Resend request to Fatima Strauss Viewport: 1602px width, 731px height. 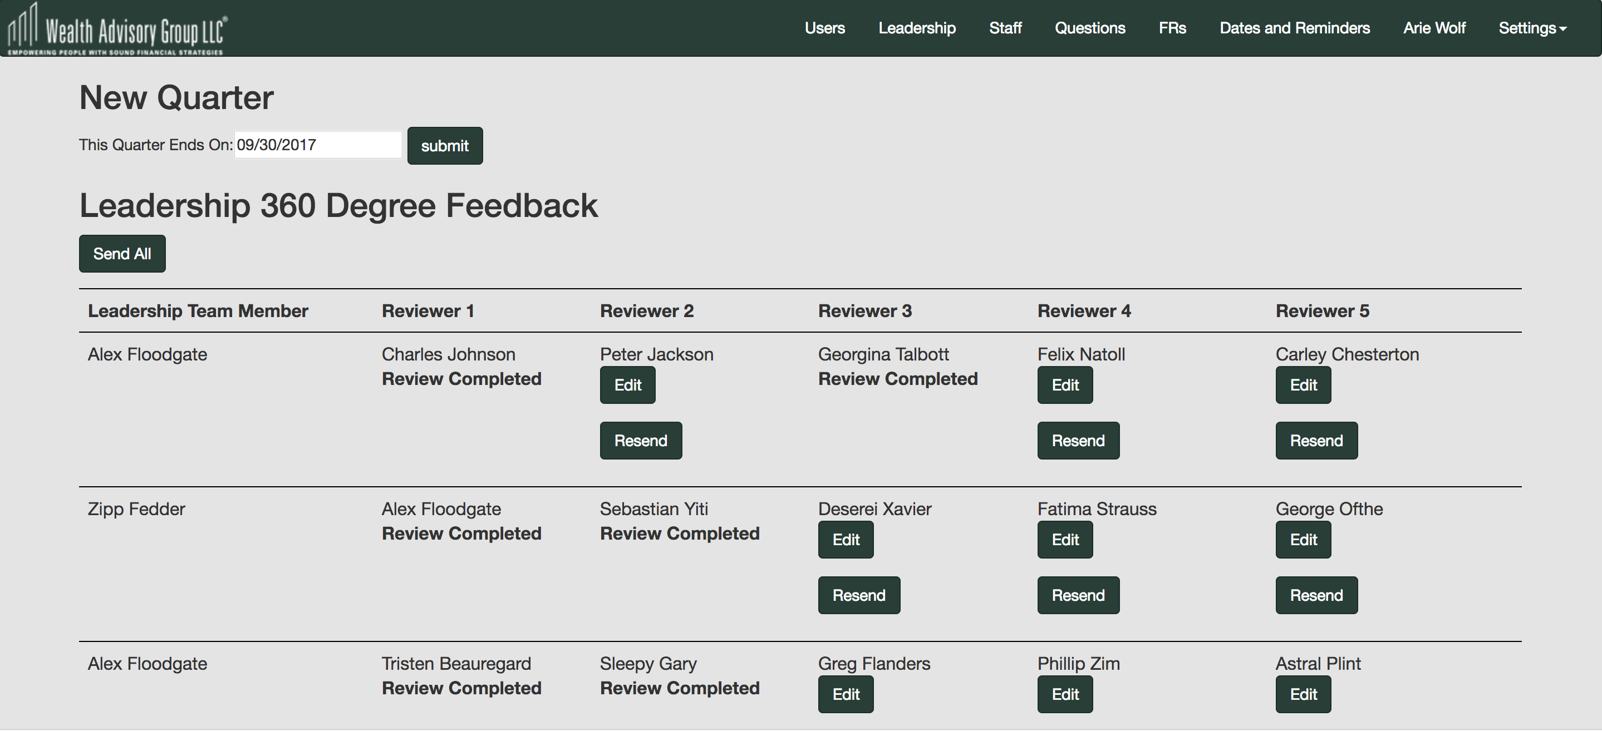pyautogui.click(x=1077, y=595)
